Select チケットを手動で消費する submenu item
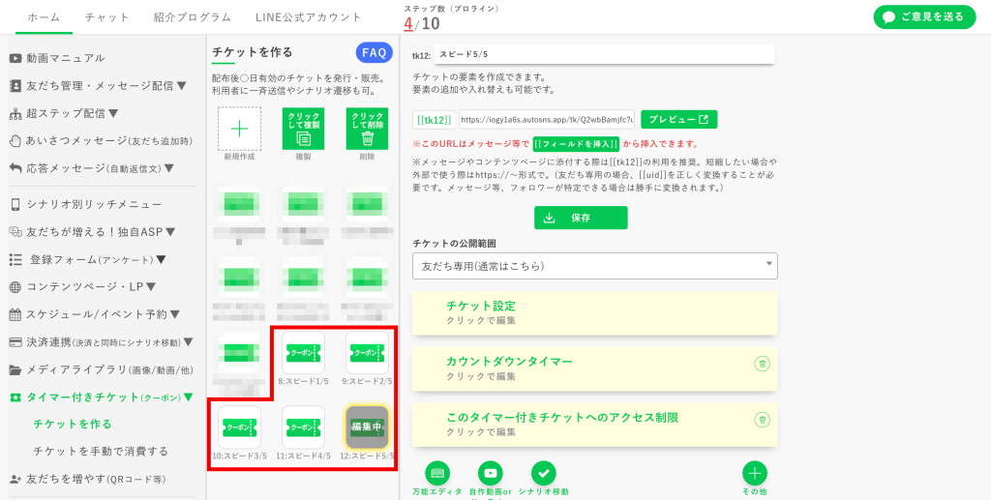This screenshot has width=991, height=500. tap(101, 452)
